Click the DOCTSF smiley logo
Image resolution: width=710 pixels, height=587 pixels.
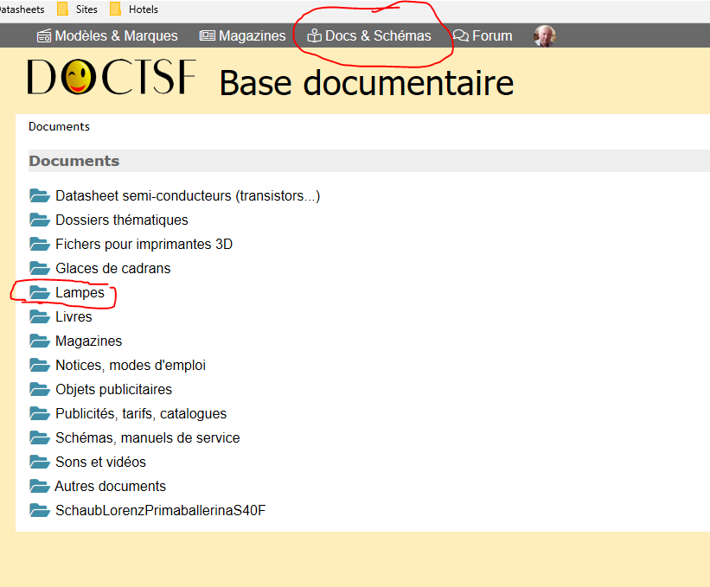click(x=78, y=78)
